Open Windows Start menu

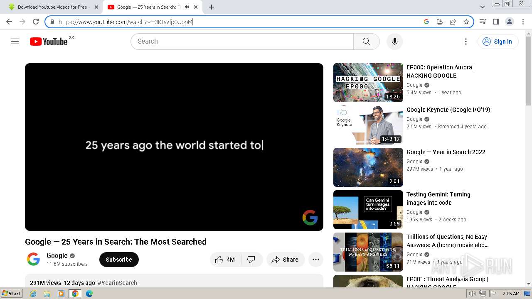coord(11,294)
